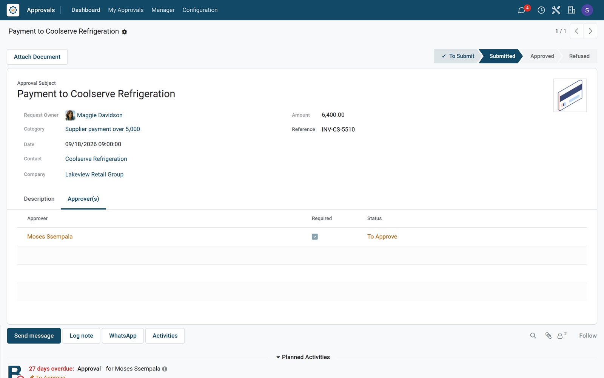Go to next record arrow
The image size is (604, 378).
tap(590, 31)
